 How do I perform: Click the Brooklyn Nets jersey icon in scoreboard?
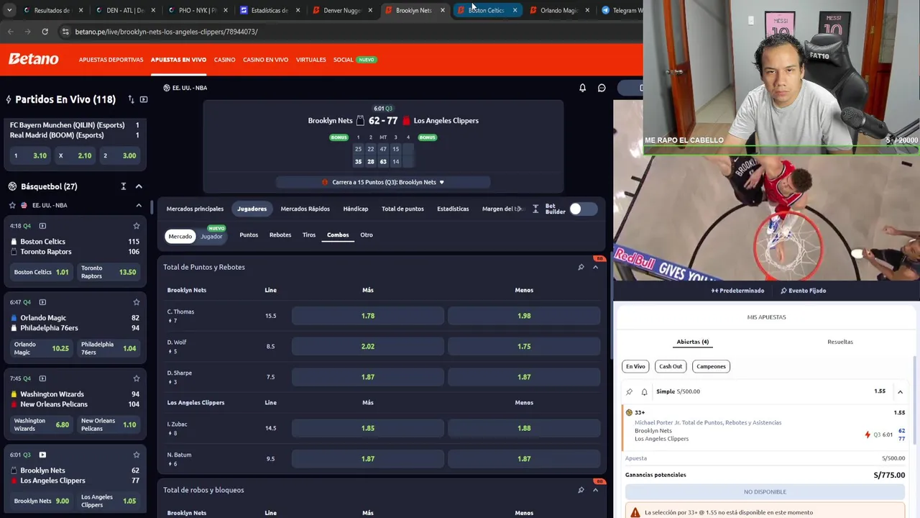click(360, 121)
